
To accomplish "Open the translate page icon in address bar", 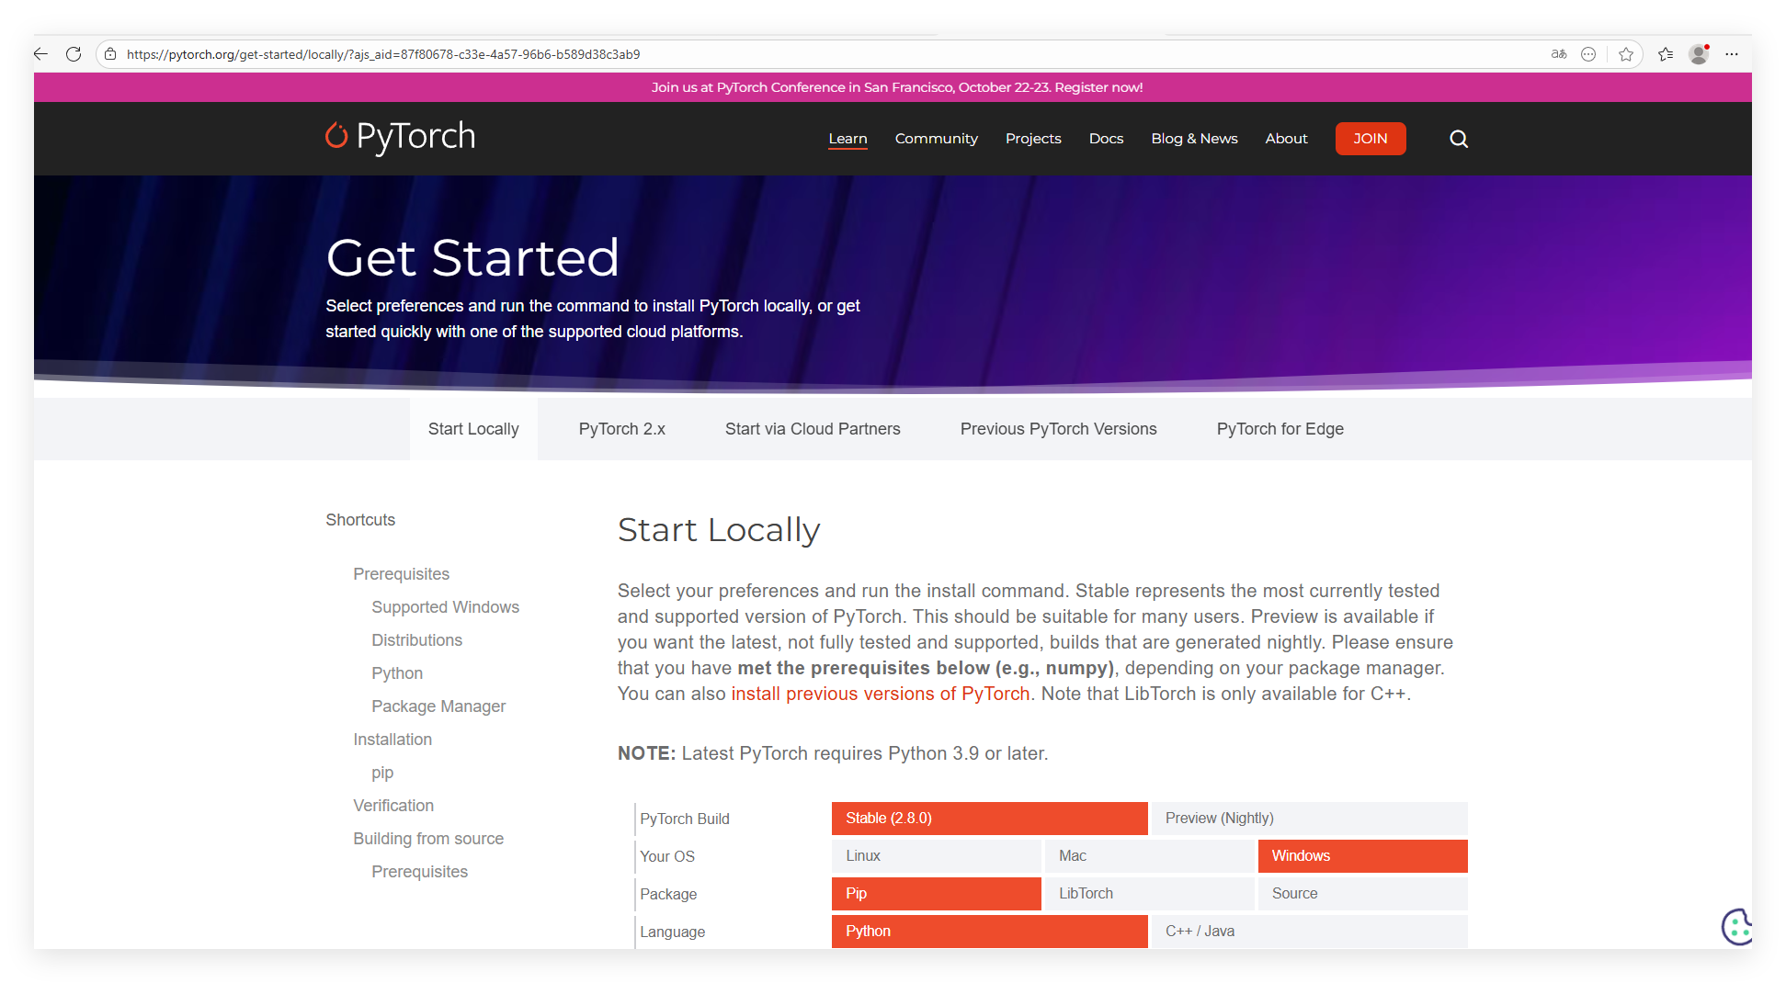I will [1559, 54].
